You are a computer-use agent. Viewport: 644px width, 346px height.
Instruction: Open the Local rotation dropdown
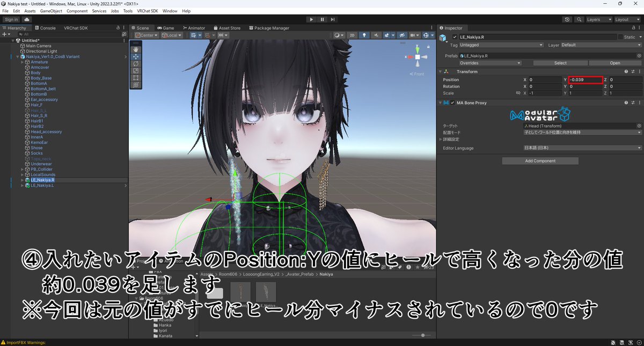point(172,35)
